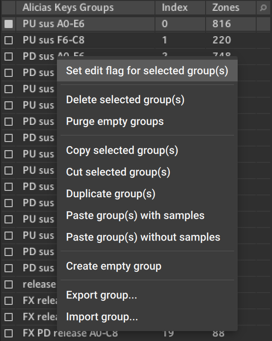Click the Zones column header
This screenshot has height=341, width=272.
[225, 8]
